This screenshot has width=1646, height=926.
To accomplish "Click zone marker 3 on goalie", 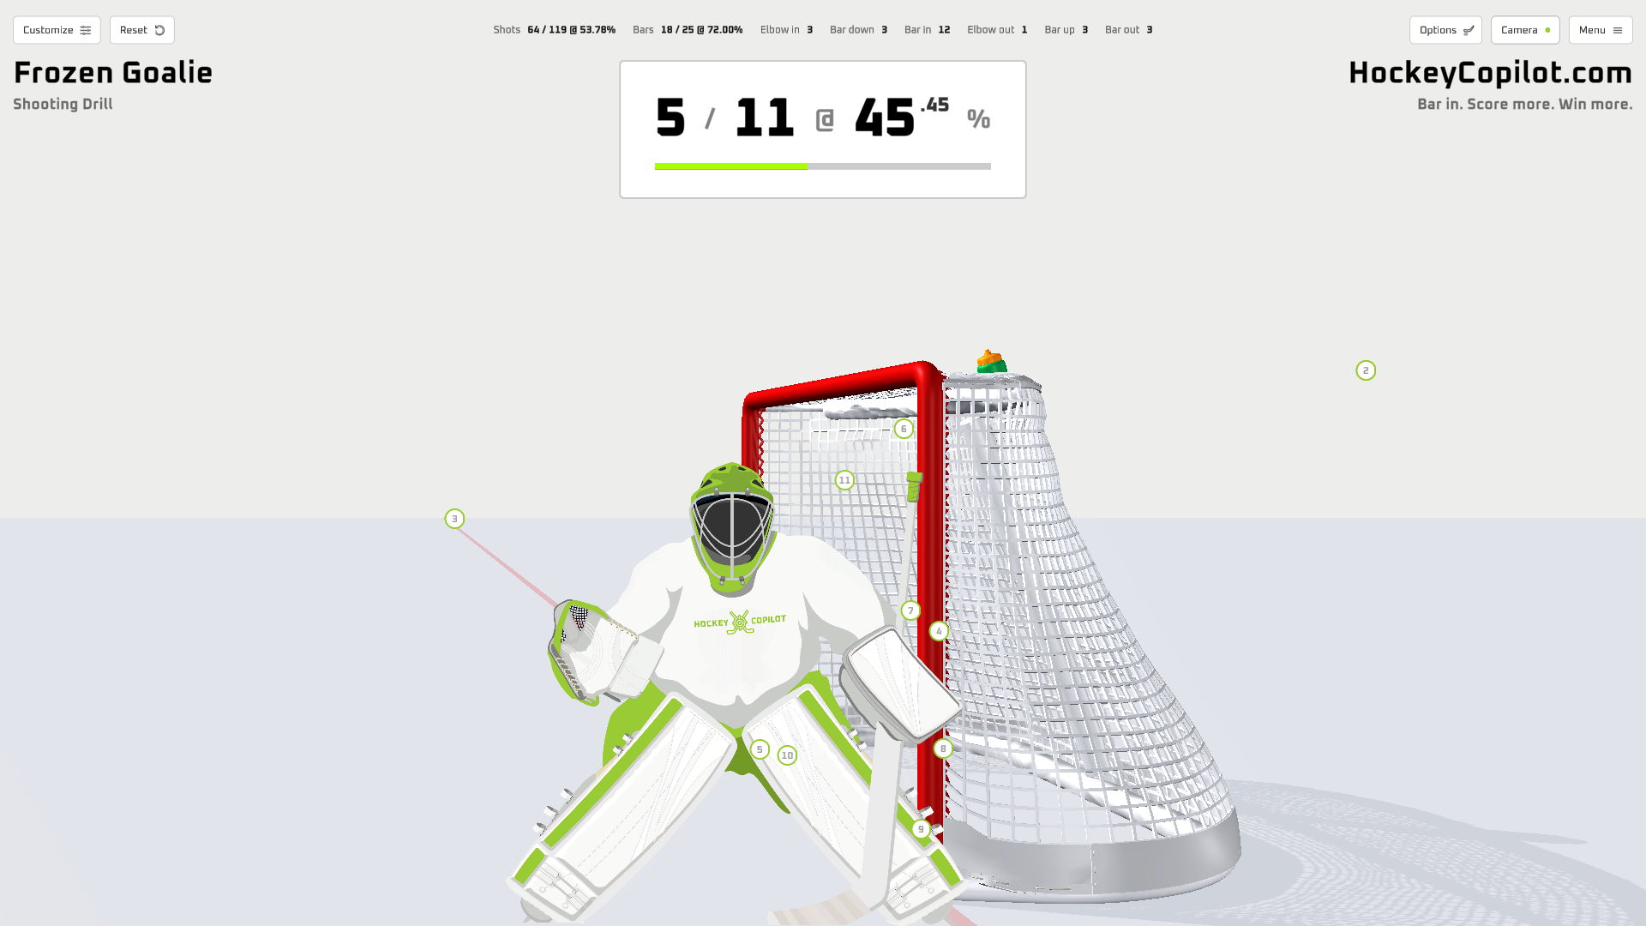I will pos(454,519).
